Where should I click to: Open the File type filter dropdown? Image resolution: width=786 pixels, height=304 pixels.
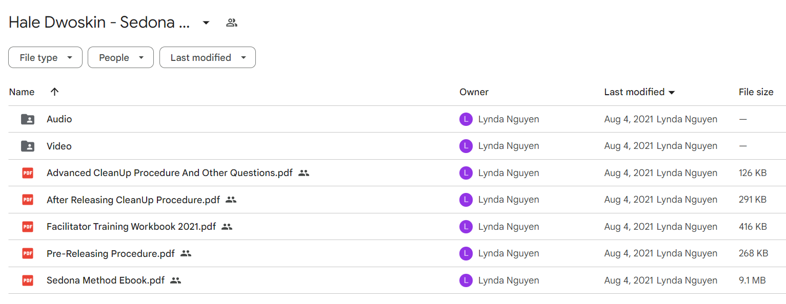click(x=45, y=57)
